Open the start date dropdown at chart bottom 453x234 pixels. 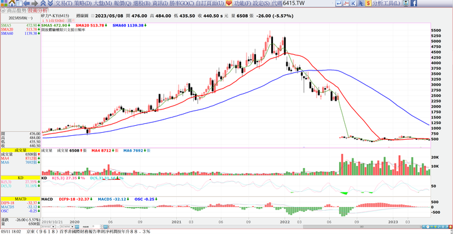(x=53, y=226)
